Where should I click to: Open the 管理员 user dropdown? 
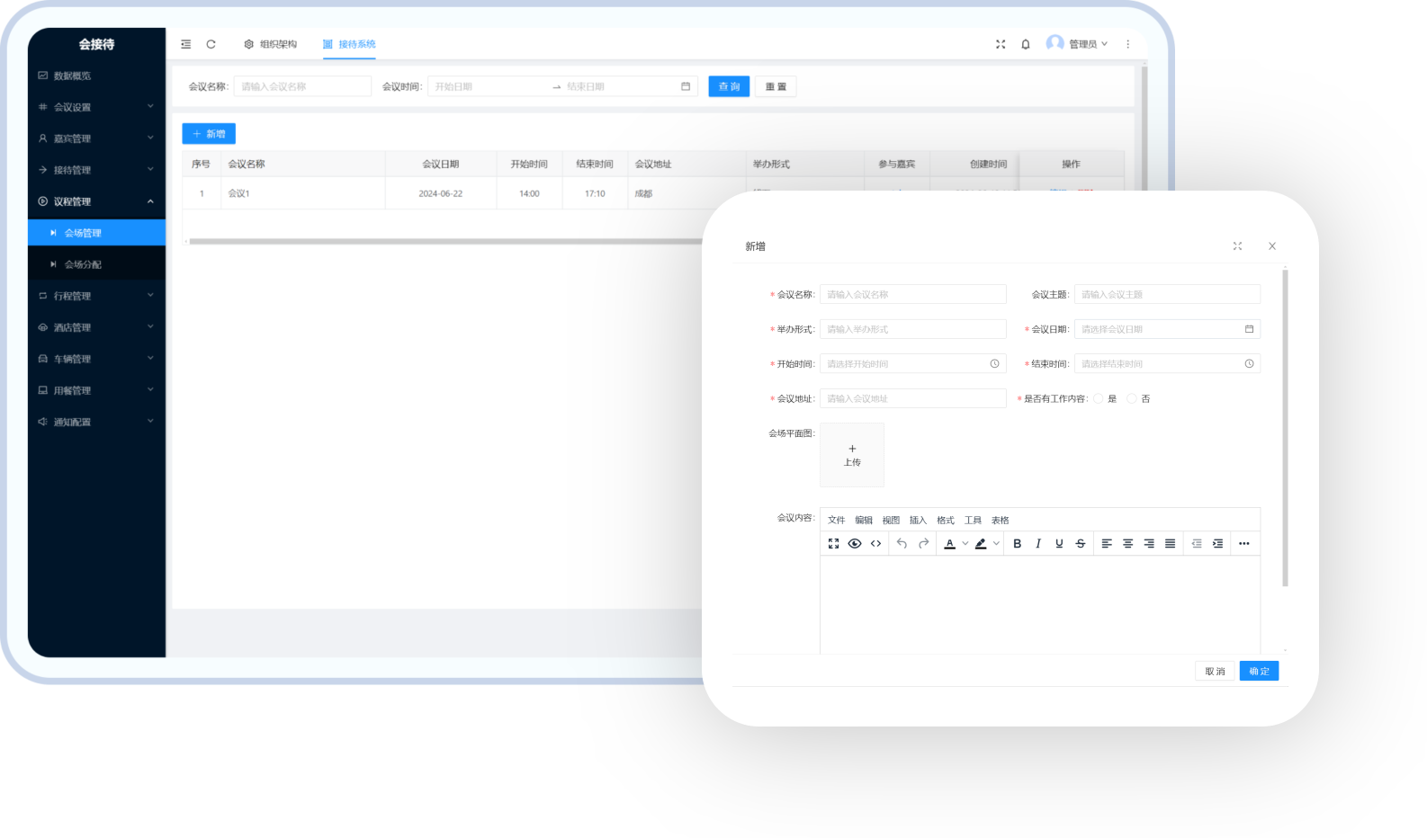click(x=1078, y=44)
